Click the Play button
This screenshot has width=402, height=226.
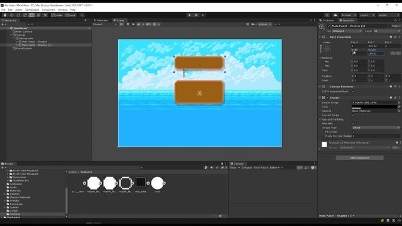click(190, 15)
